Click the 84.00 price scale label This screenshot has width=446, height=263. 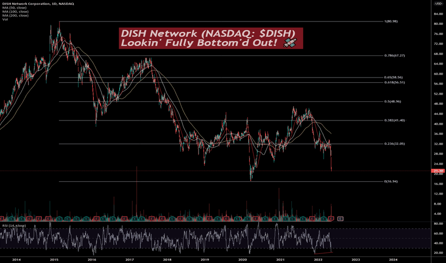pyautogui.click(x=438, y=14)
